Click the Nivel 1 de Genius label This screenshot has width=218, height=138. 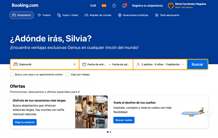(x=184, y=7)
